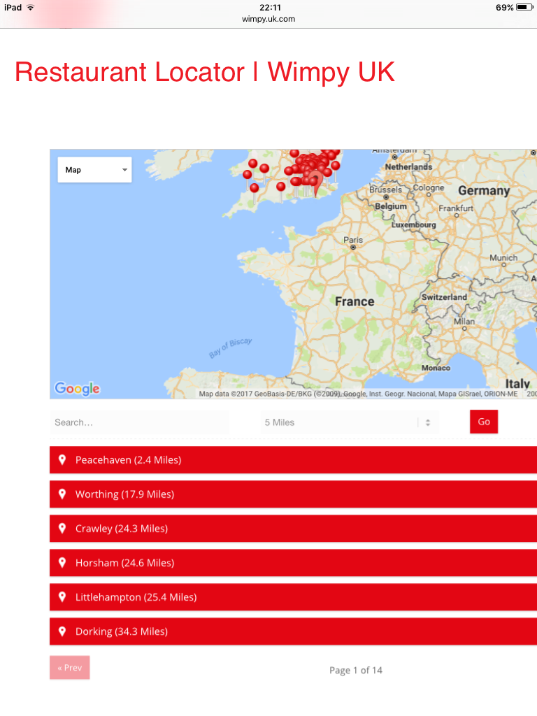
Task: Open the Littlehampton (25.4 Miles) result
Action: click(x=293, y=597)
